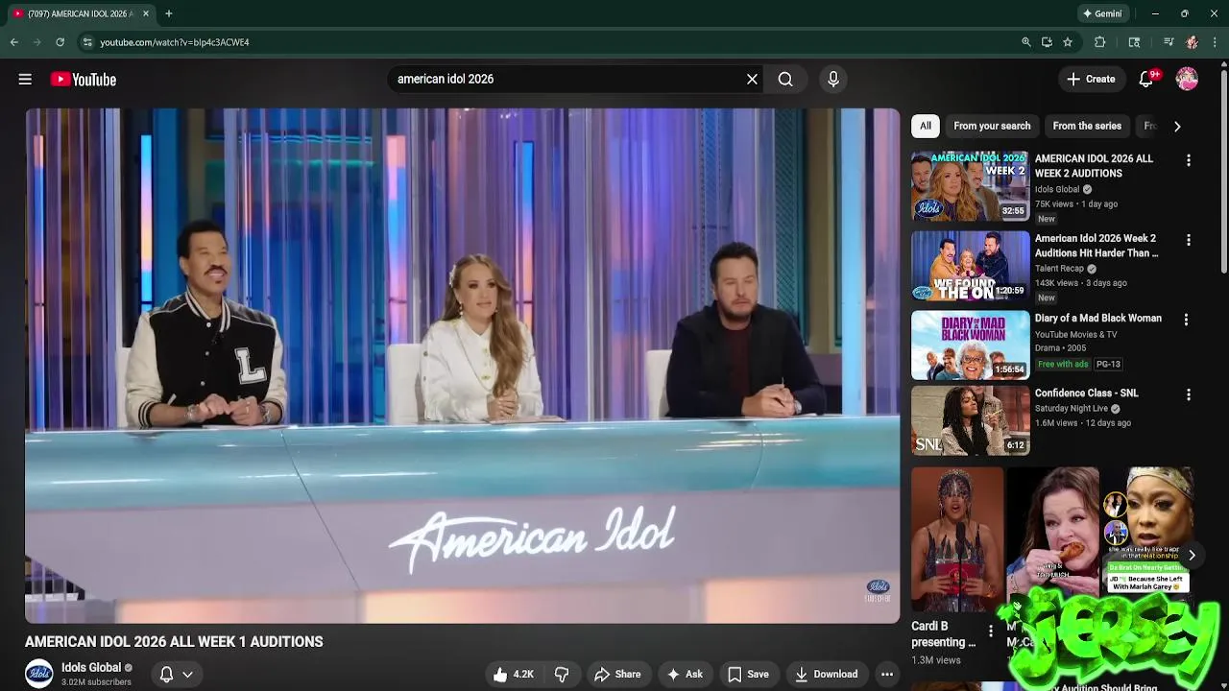Open options for 'Confidence Class - SNL'
The image size is (1229, 691).
click(x=1189, y=394)
